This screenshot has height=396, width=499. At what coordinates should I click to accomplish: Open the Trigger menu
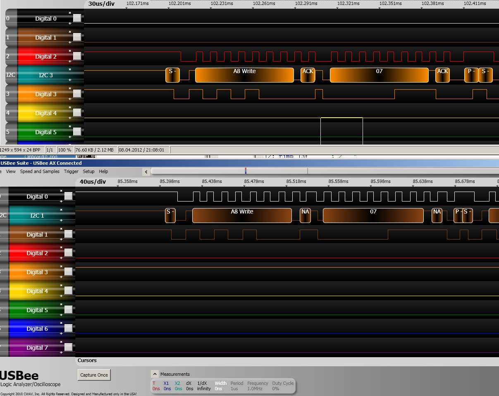tap(71, 171)
